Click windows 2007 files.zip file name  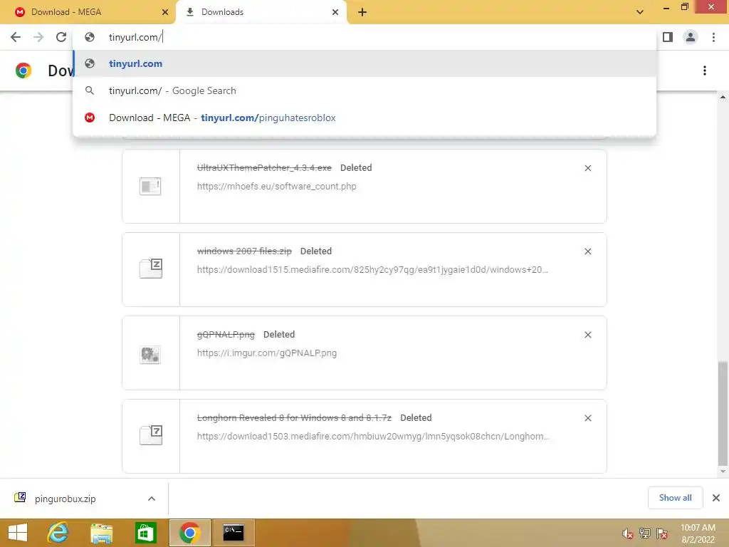[x=244, y=251]
